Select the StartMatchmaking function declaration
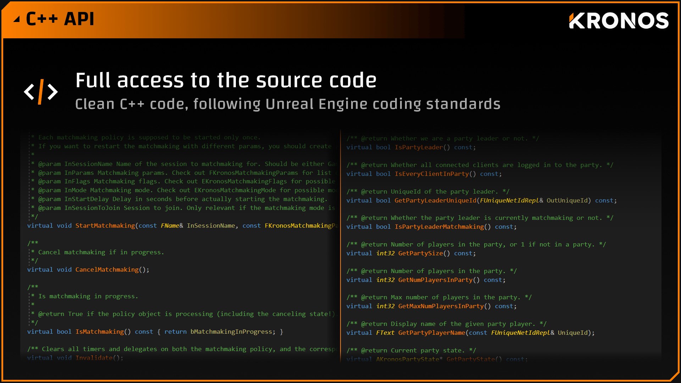The height and width of the screenshot is (383, 681). pos(105,226)
